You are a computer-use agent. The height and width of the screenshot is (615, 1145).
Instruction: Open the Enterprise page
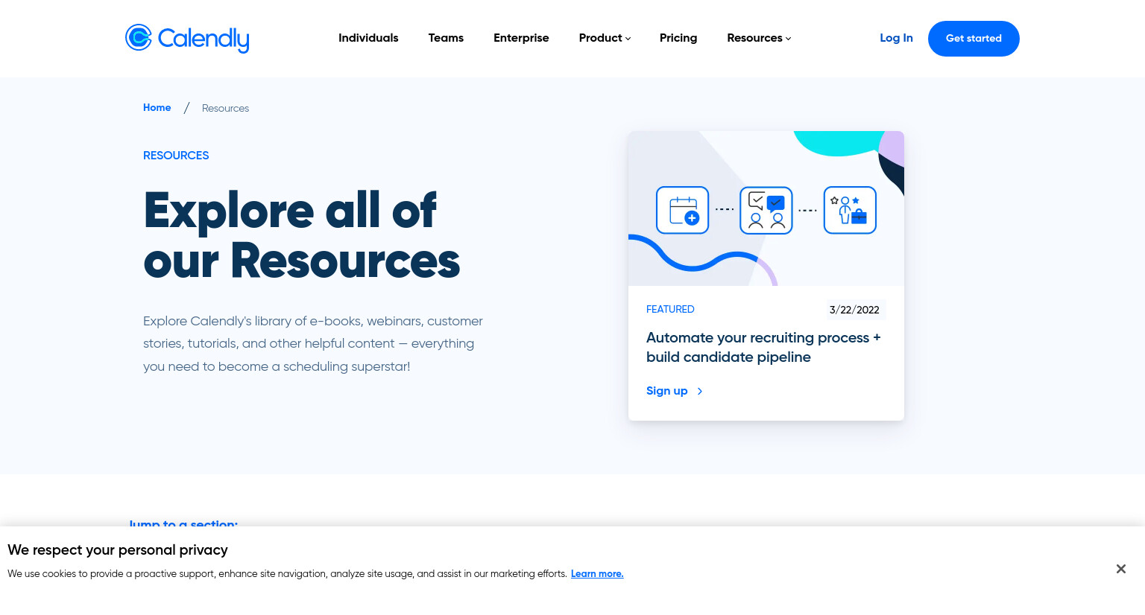pyautogui.click(x=521, y=38)
